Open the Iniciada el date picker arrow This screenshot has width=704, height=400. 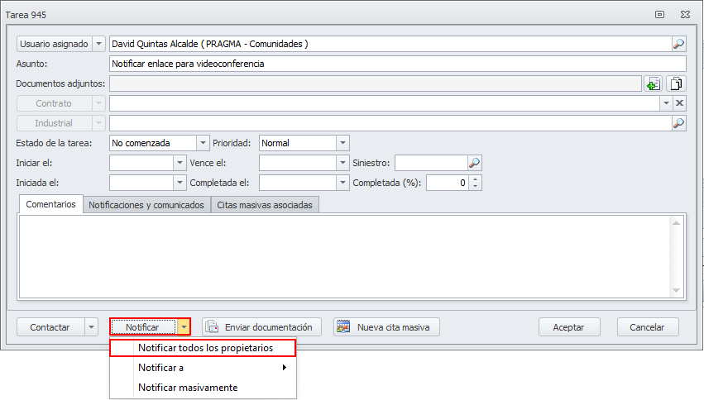[x=180, y=183]
